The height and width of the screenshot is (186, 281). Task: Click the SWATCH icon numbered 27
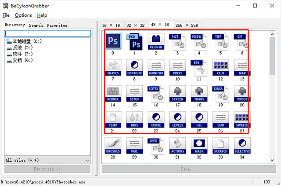pos(242,119)
